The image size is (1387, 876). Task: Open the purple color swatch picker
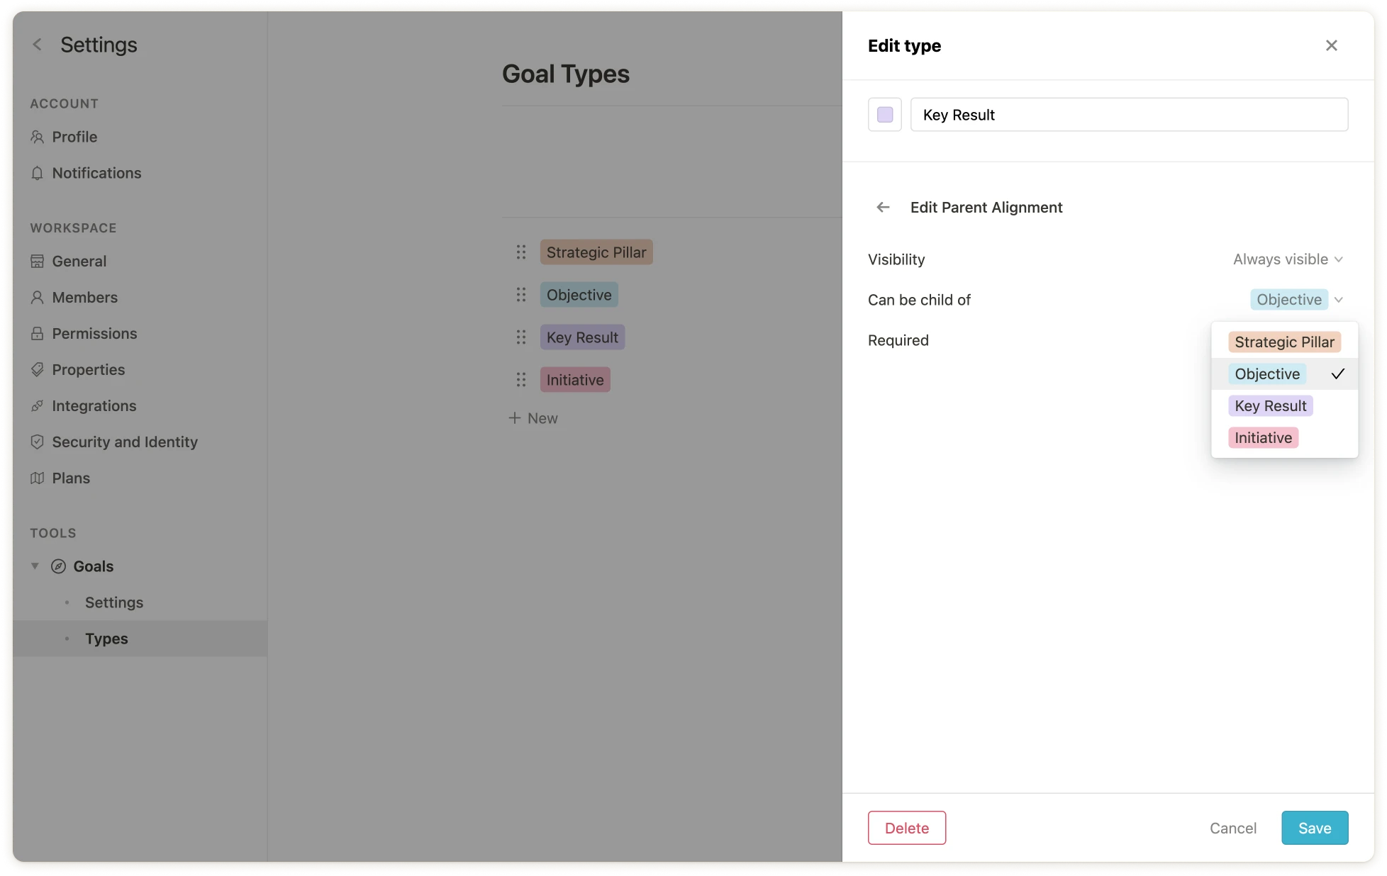[885, 115]
